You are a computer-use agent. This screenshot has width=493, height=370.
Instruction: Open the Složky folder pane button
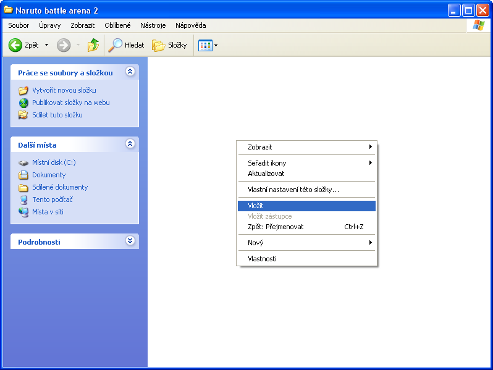(x=169, y=45)
